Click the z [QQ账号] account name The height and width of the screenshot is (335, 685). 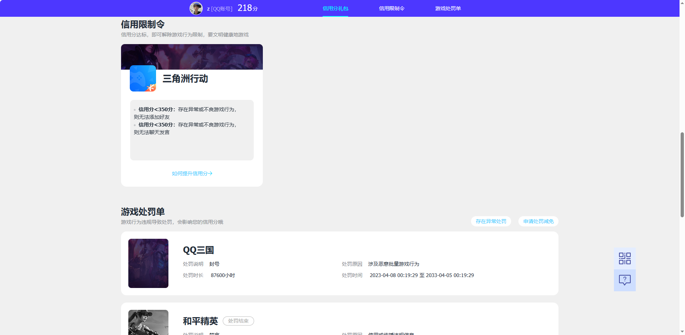[x=219, y=9]
